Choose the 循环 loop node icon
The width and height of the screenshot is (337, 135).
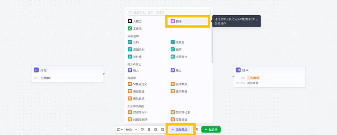click(173, 49)
